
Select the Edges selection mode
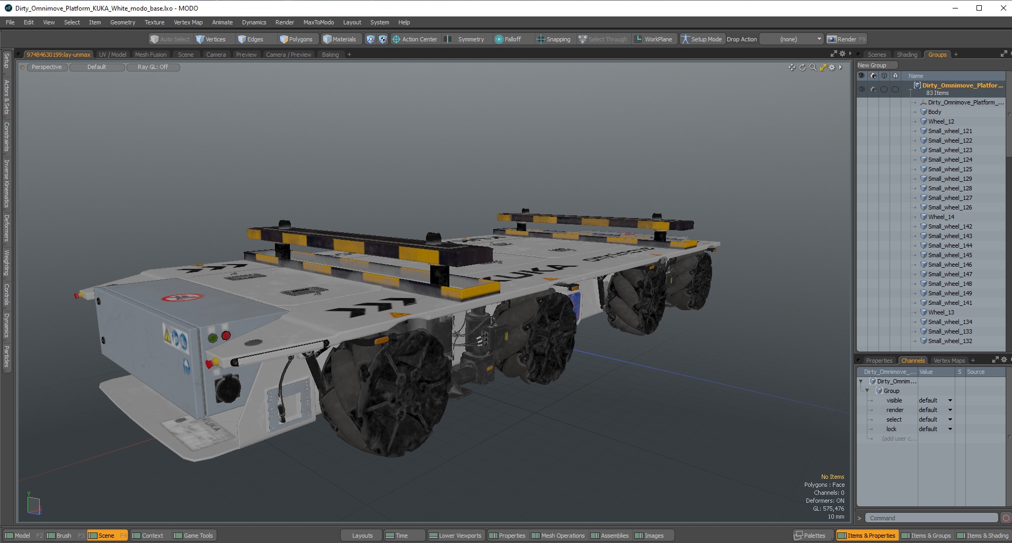(251, 39)
